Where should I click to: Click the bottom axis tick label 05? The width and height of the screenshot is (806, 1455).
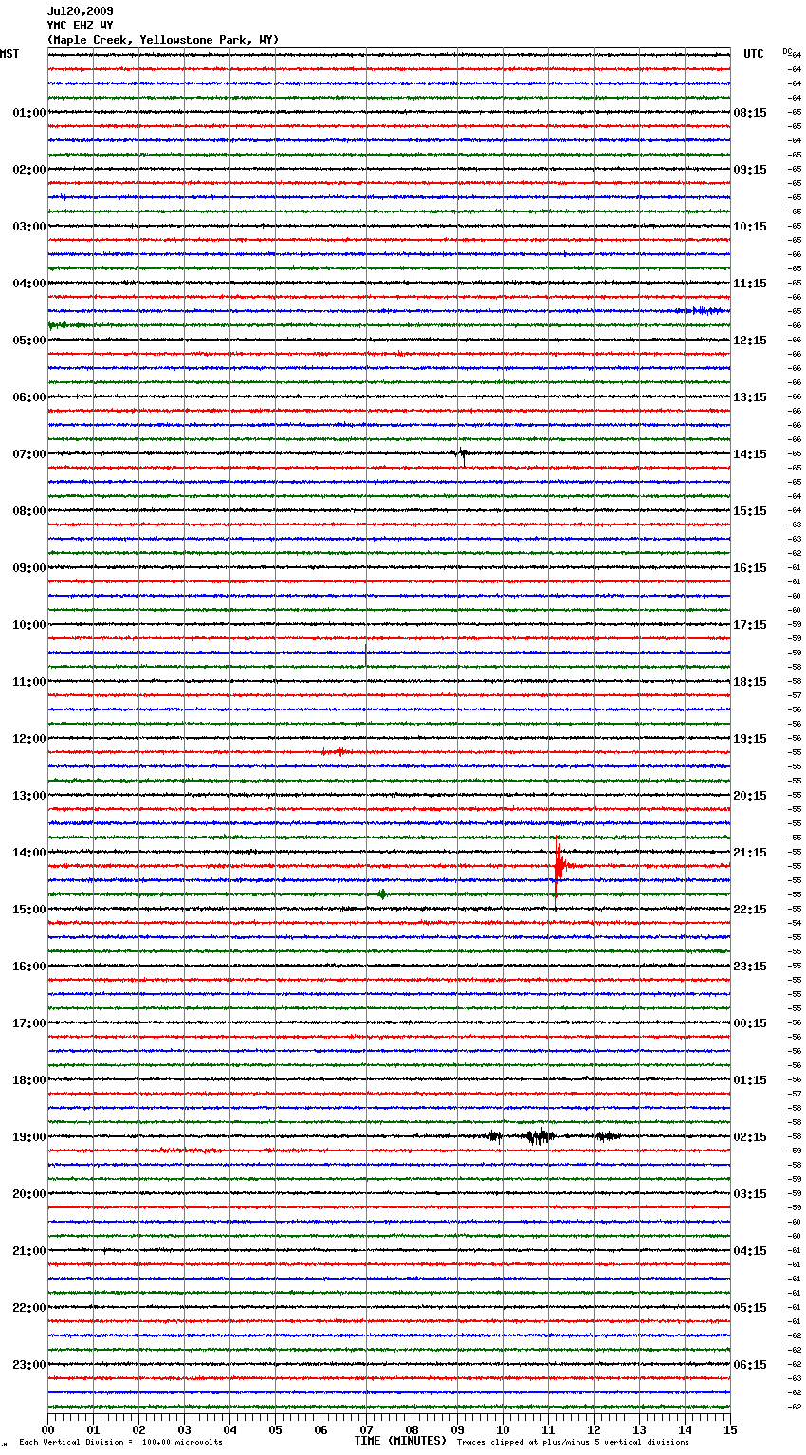(x=275, y=1429)
